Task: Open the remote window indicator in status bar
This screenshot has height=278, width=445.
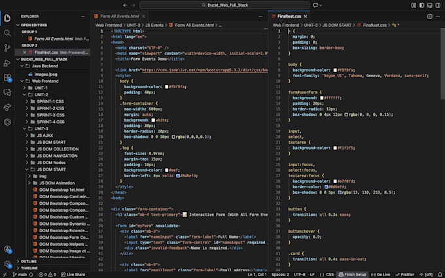Action: 5,275
